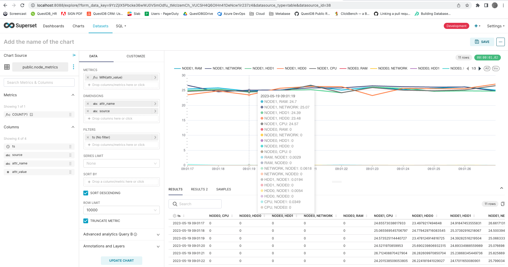Click the drag handle for COUNT(*) metric
The image size is (508, 267).
pos(70,115)
